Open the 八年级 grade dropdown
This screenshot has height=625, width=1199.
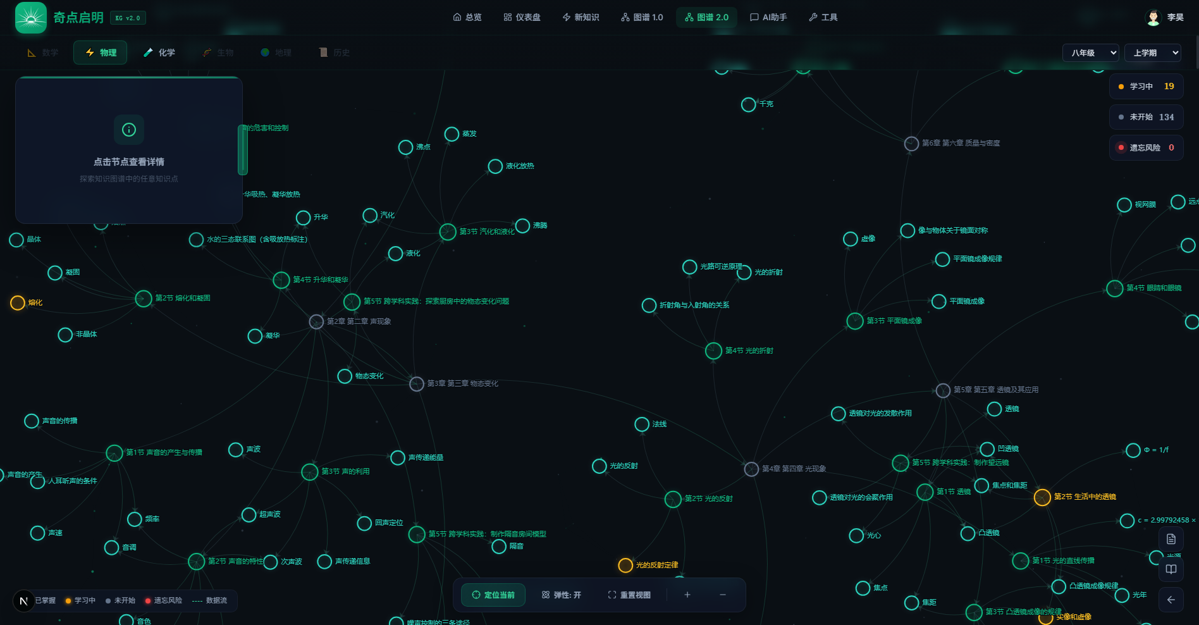(x=1091, y=53)
